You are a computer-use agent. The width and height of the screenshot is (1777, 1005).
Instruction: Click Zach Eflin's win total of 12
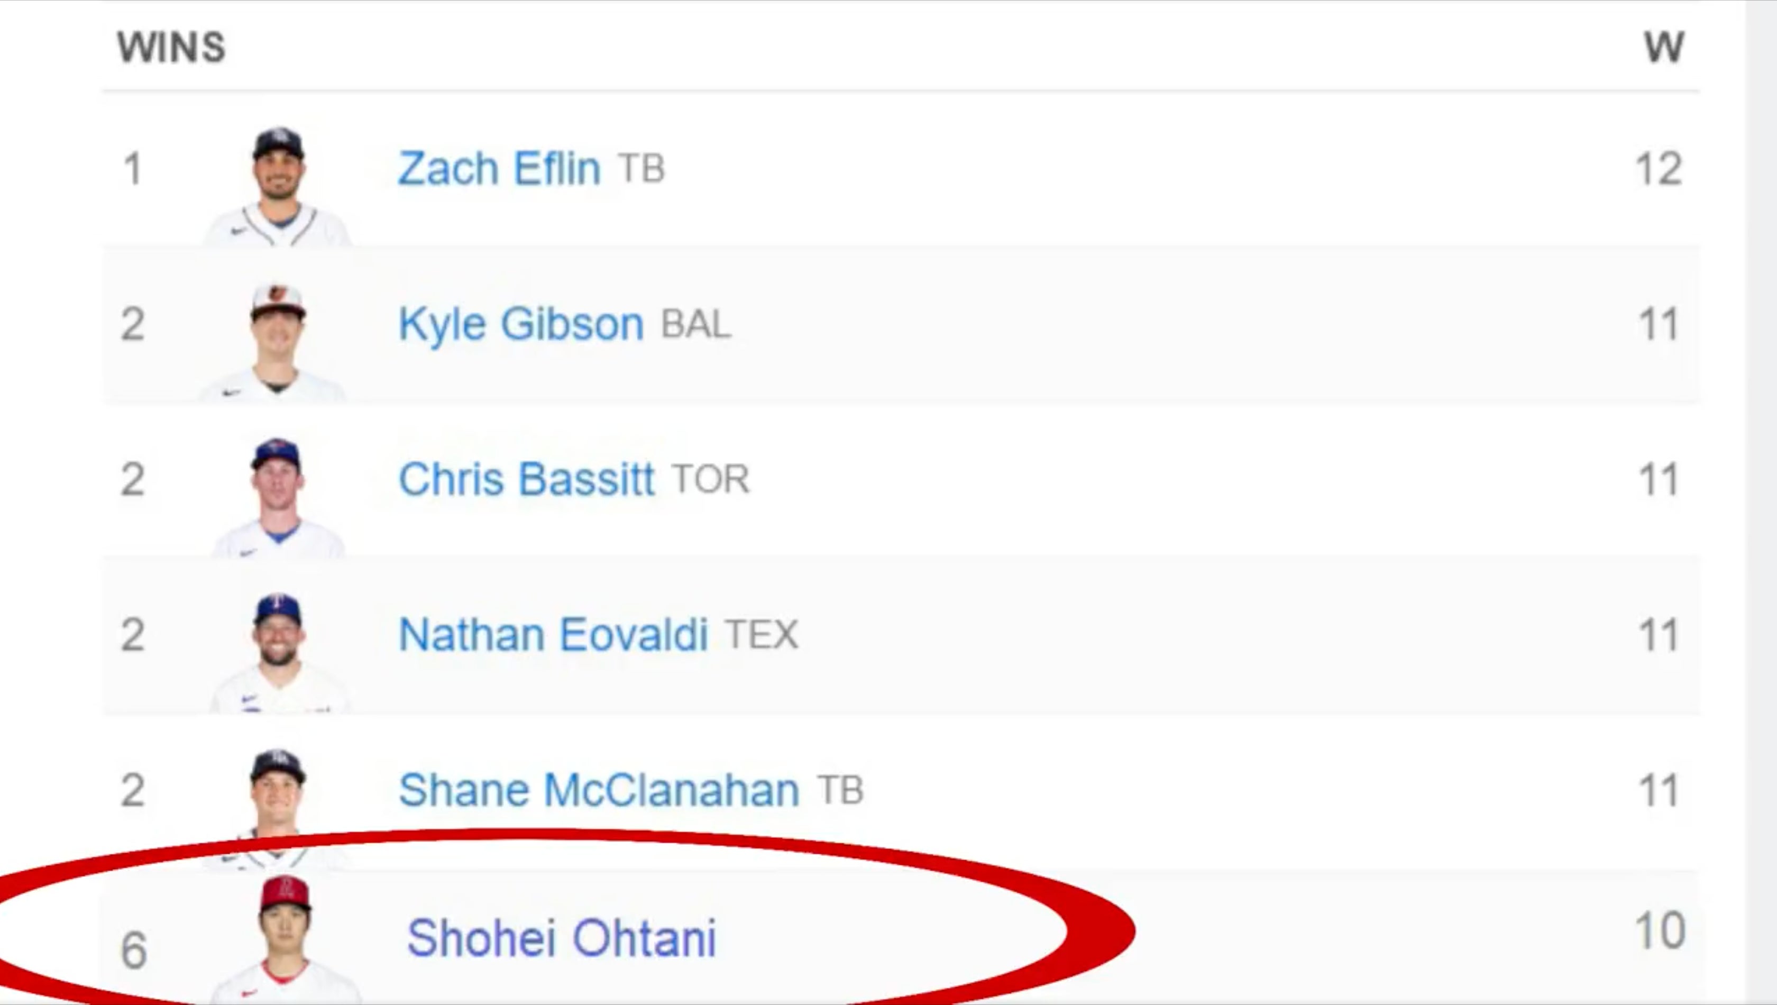click(1659, 168)
